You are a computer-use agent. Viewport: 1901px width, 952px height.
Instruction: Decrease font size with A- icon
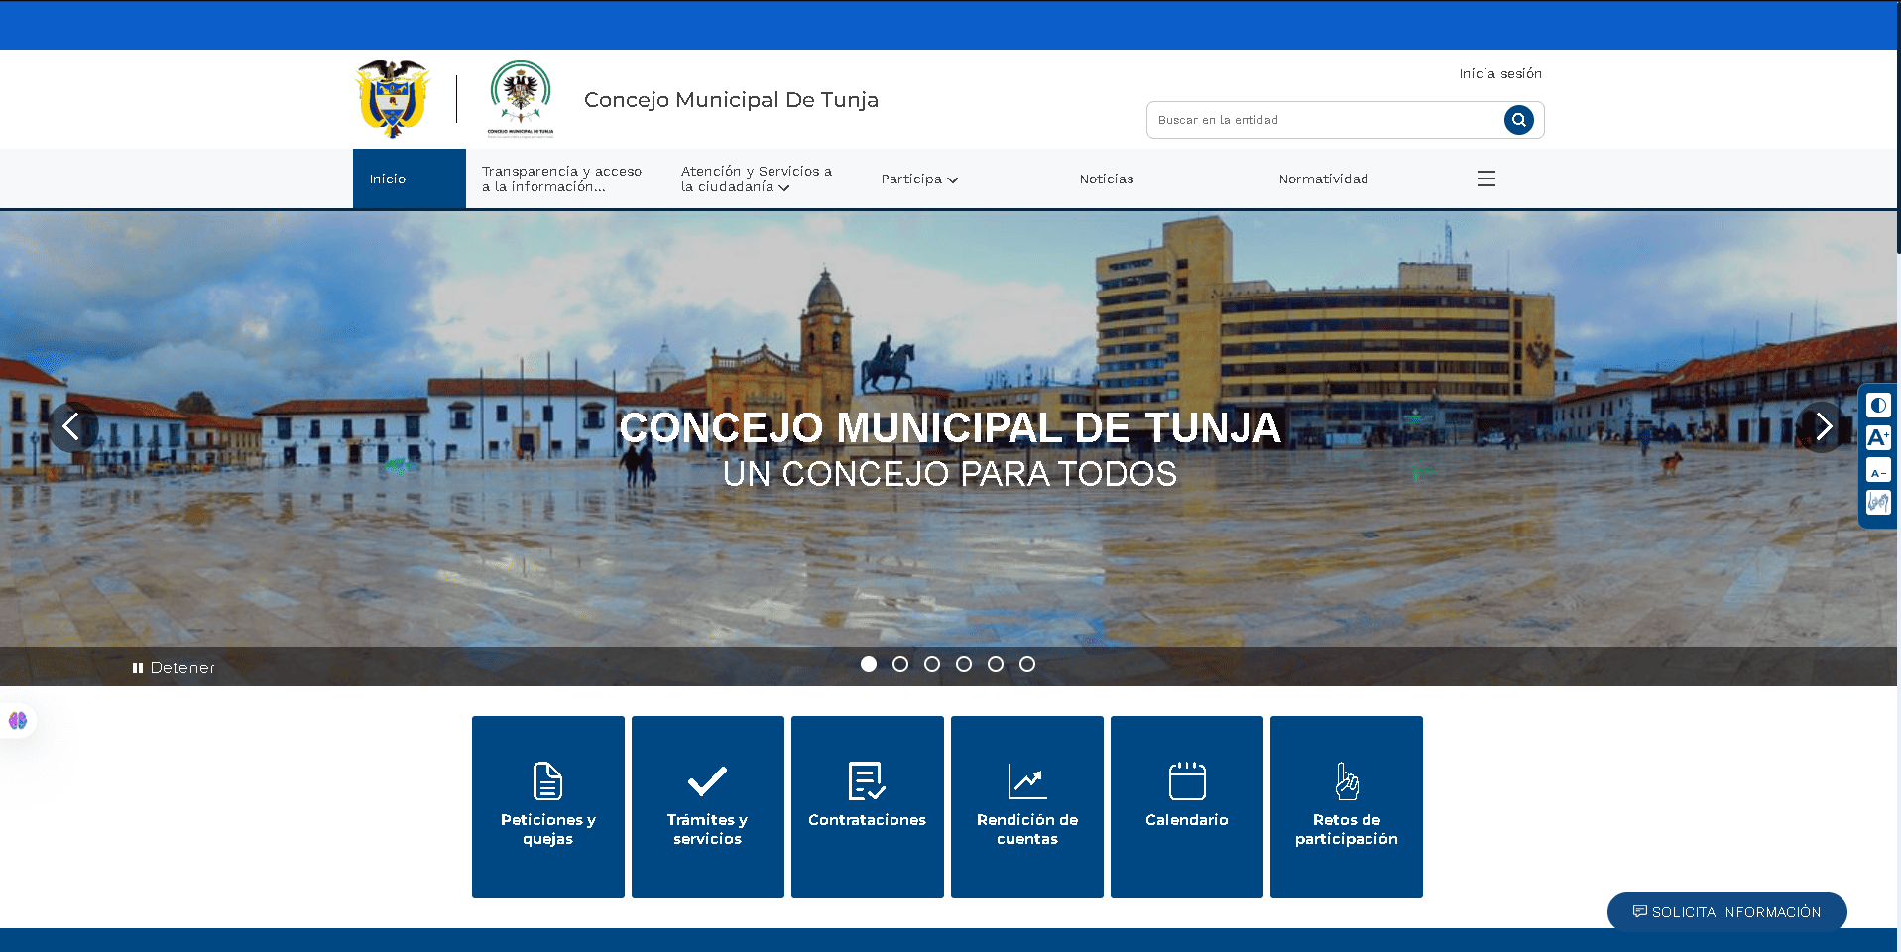pyautogui.click(x=1878, y=470)
